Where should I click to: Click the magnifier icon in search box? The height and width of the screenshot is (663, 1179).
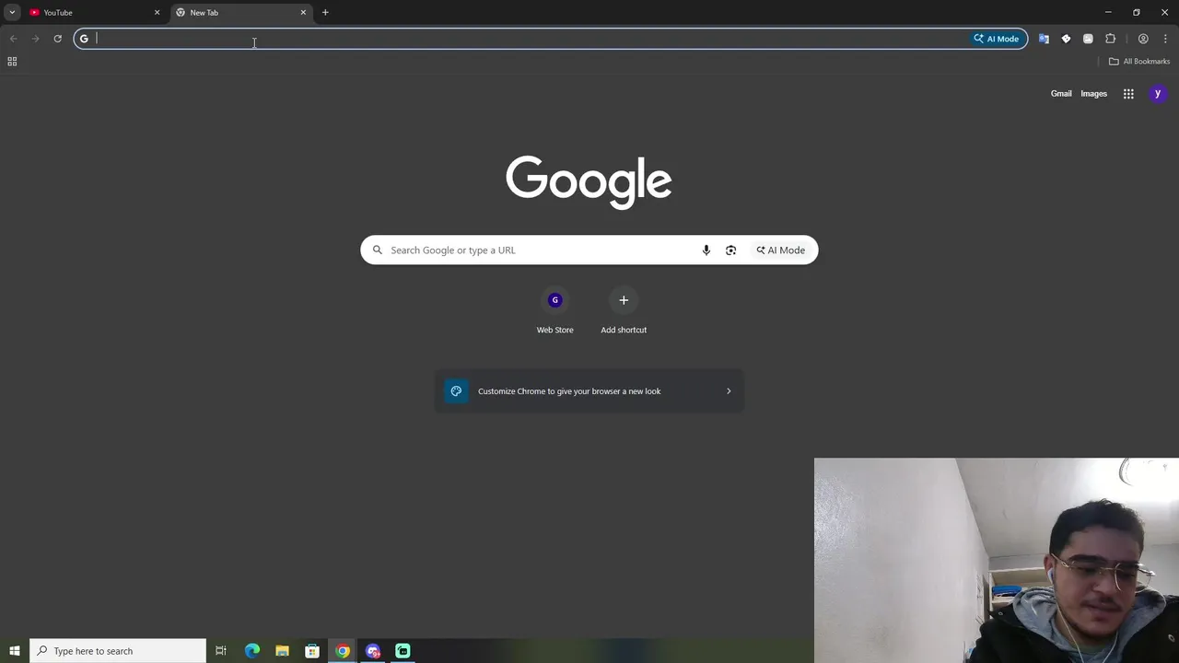coord(377,250)
